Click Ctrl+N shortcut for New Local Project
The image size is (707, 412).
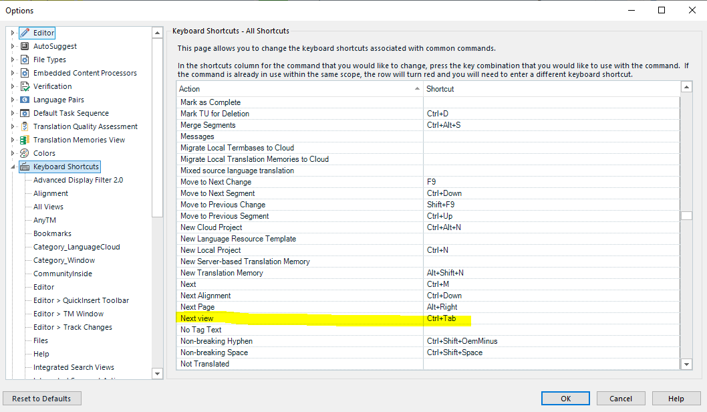pos(551,250)
